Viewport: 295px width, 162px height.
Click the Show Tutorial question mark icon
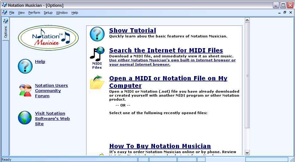coord(97,34)
